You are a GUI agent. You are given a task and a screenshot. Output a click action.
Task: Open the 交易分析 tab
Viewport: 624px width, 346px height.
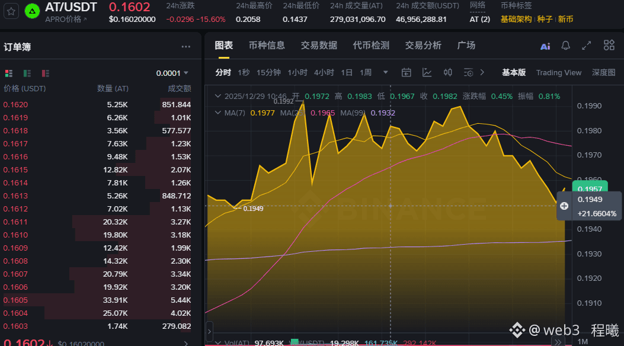click(x=423, y=46)
